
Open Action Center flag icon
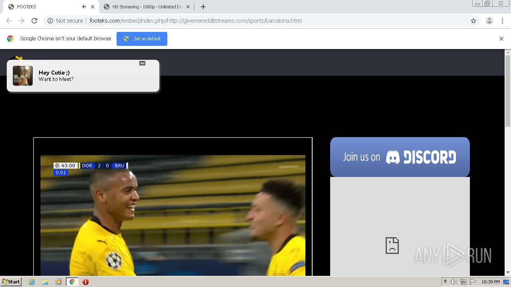473,282
